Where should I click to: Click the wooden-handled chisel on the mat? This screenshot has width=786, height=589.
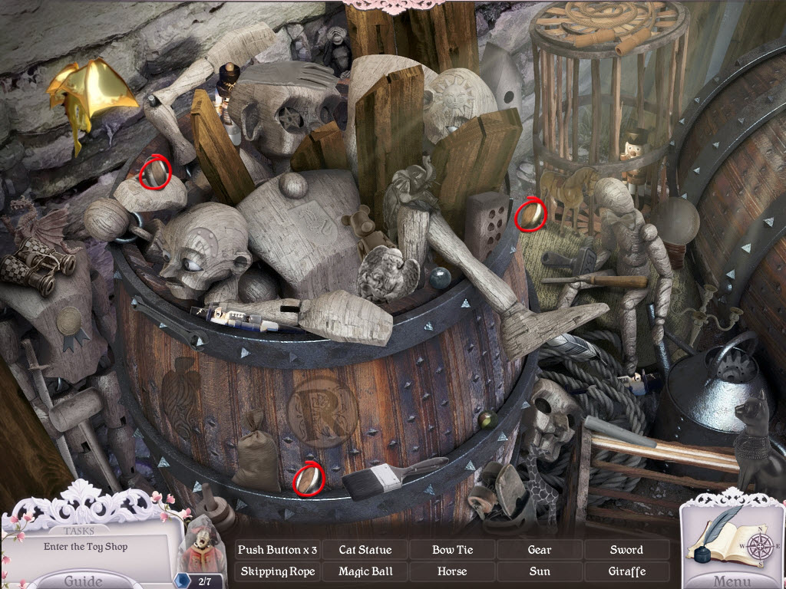point(595,281)
